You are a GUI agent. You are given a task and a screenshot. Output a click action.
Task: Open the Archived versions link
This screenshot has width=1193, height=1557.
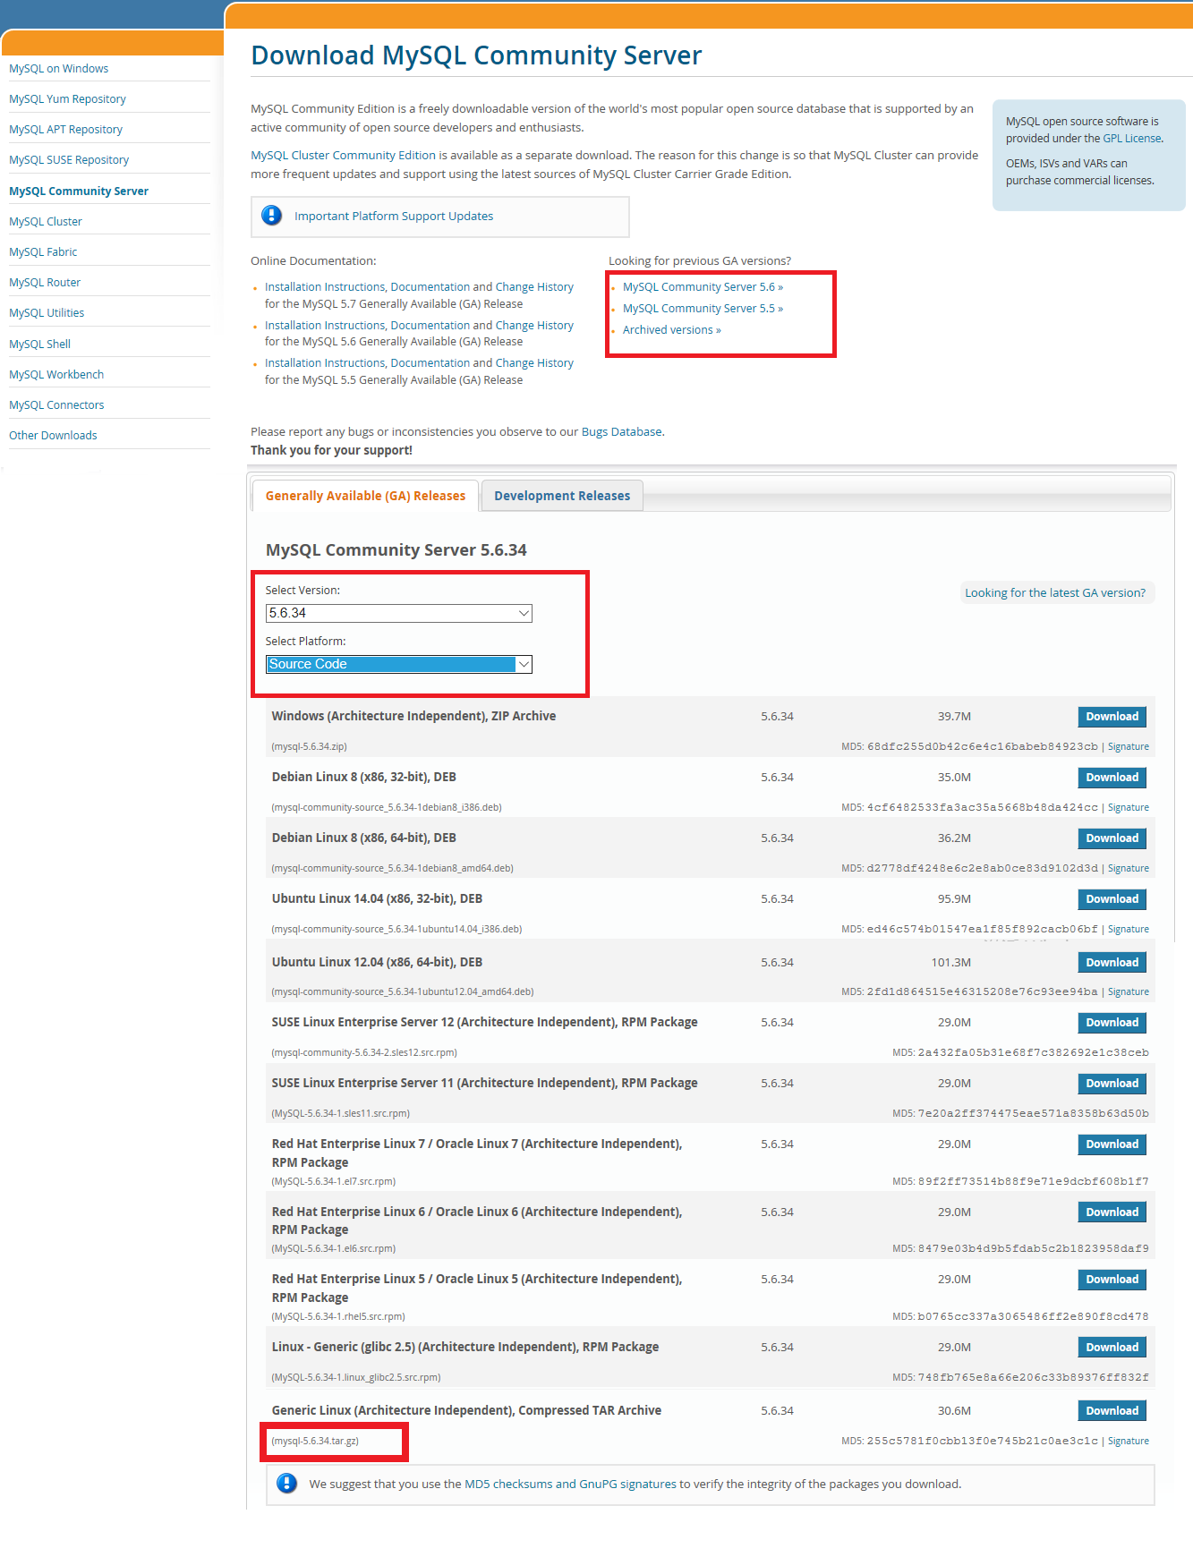[x=671, y=330]
